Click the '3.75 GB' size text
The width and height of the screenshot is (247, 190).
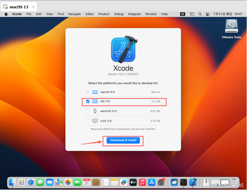(x=155, y=121)
